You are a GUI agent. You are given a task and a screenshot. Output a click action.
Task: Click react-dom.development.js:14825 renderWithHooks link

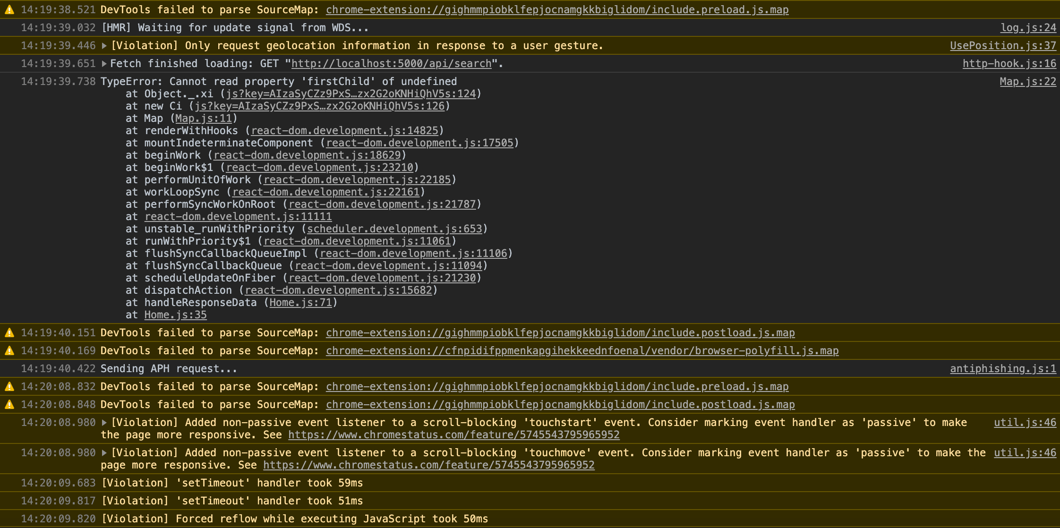344,131
